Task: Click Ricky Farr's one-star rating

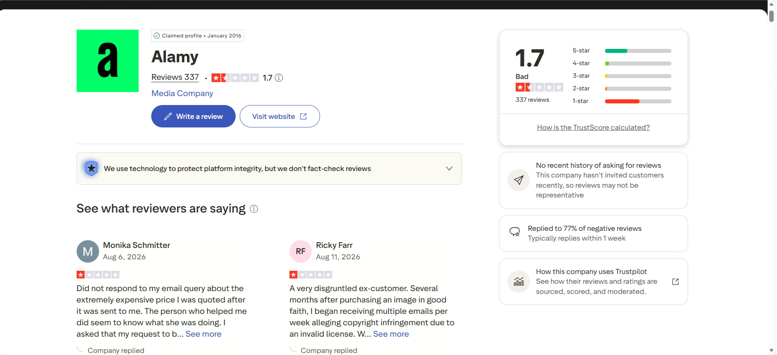Action: pos(311,275)
